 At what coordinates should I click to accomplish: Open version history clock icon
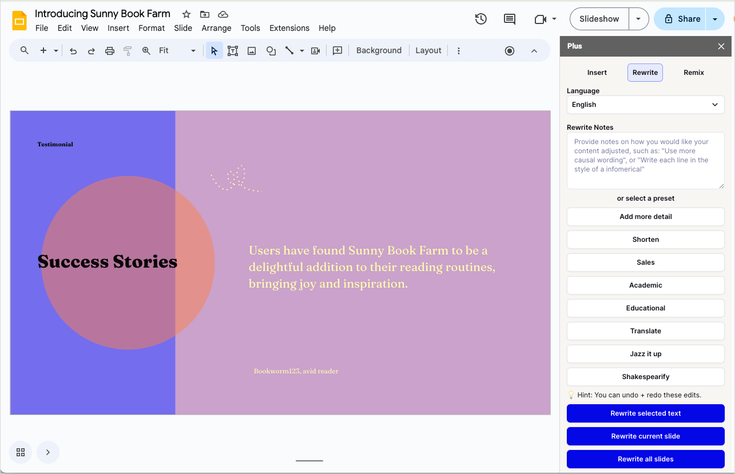pyautogui.click(x=481, y=19)
